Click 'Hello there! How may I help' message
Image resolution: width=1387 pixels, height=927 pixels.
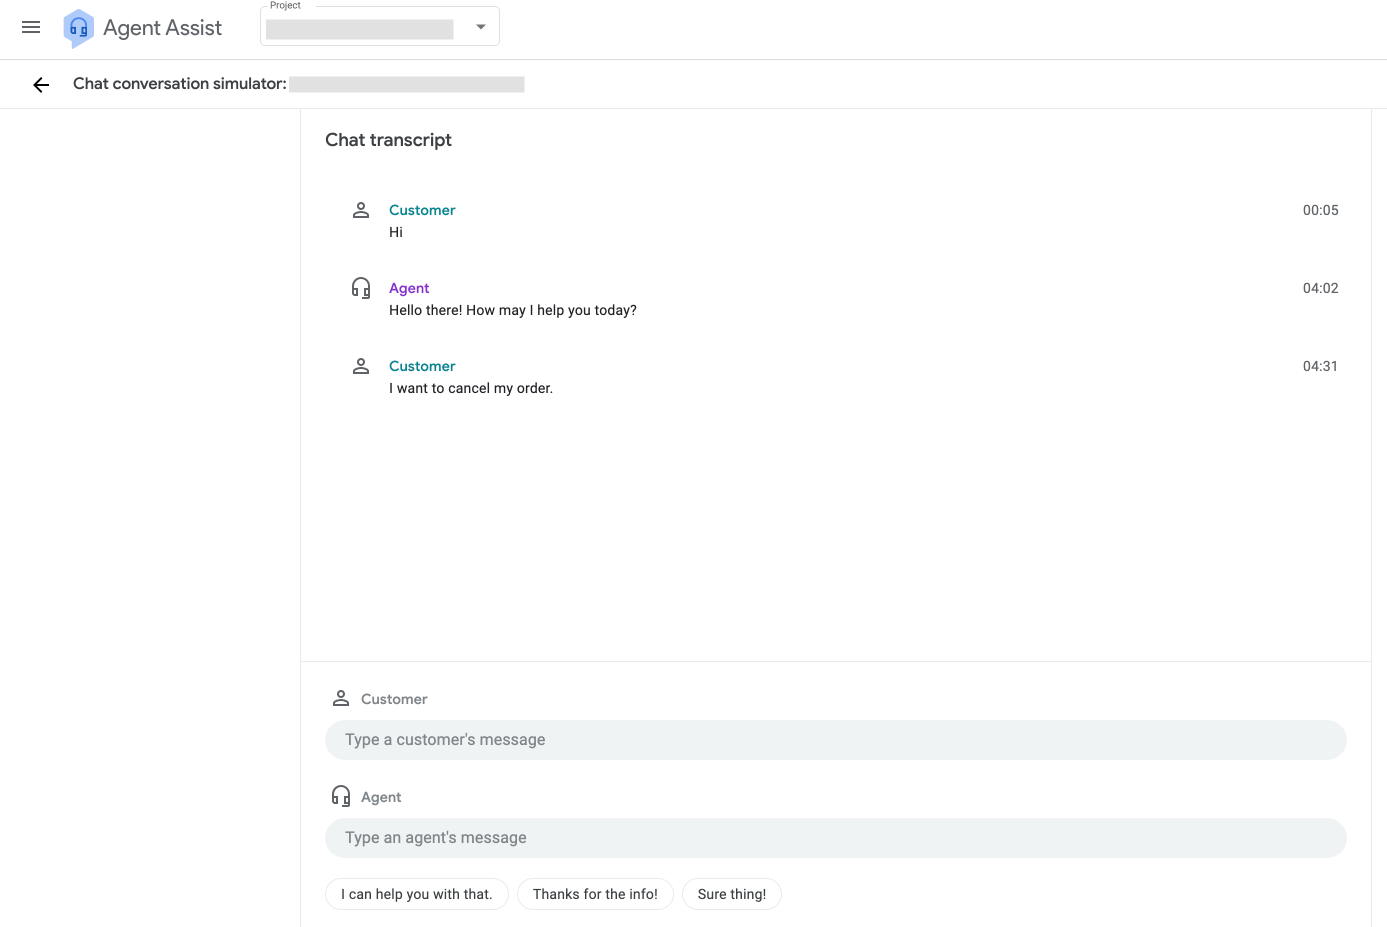pos(512,310)
